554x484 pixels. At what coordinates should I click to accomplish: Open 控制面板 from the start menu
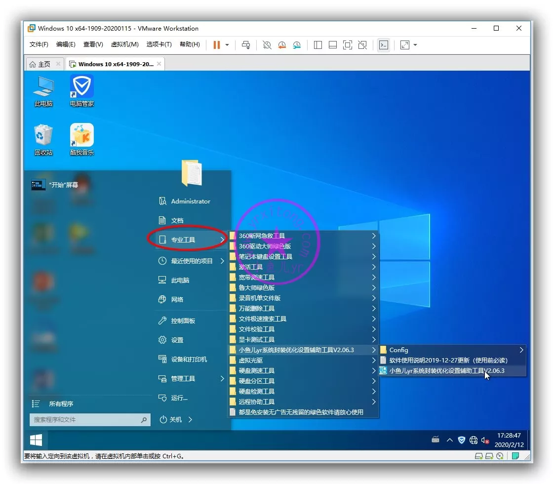pos(183,321)
